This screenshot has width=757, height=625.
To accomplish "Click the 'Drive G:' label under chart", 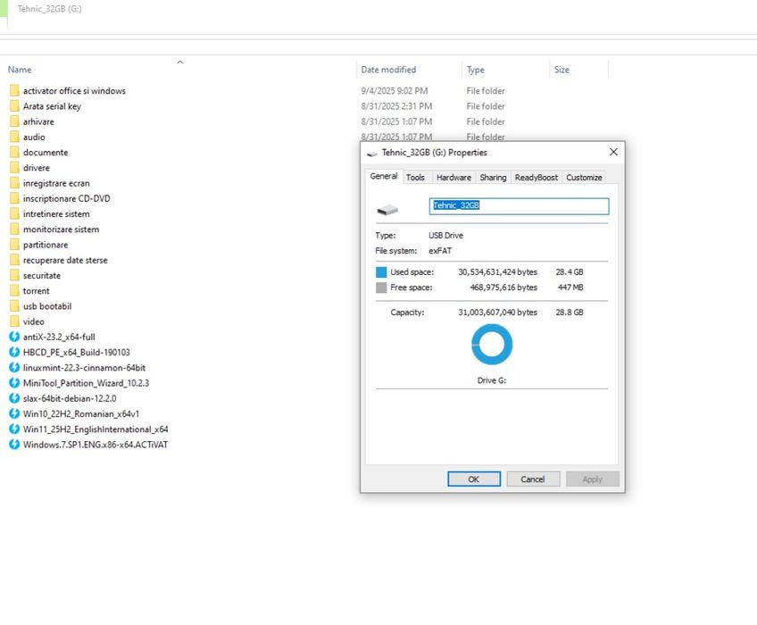I will 492,380.
